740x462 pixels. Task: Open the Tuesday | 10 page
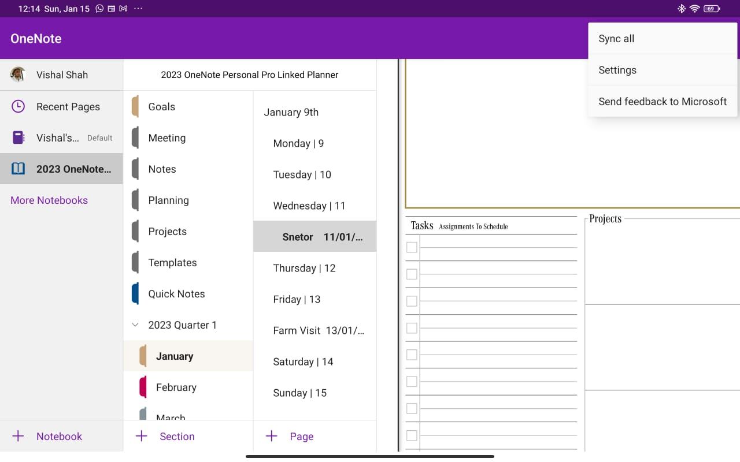315,174
